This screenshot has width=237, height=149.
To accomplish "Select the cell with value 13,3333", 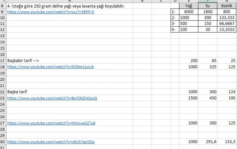I will coord(227,29).
